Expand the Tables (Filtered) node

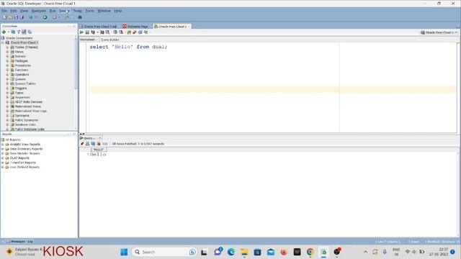click(x=7, y=47)
